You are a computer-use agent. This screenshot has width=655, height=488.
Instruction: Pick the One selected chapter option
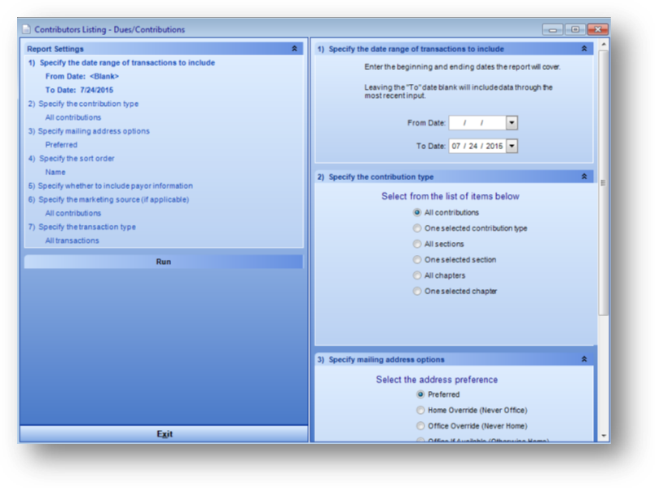coord(417,291)
